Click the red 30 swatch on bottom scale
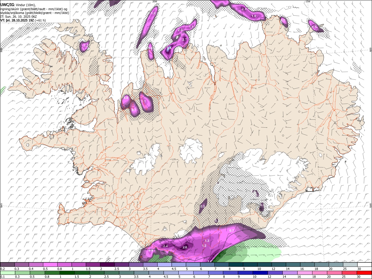Screen dimensions: 372x279 [364, 273]
